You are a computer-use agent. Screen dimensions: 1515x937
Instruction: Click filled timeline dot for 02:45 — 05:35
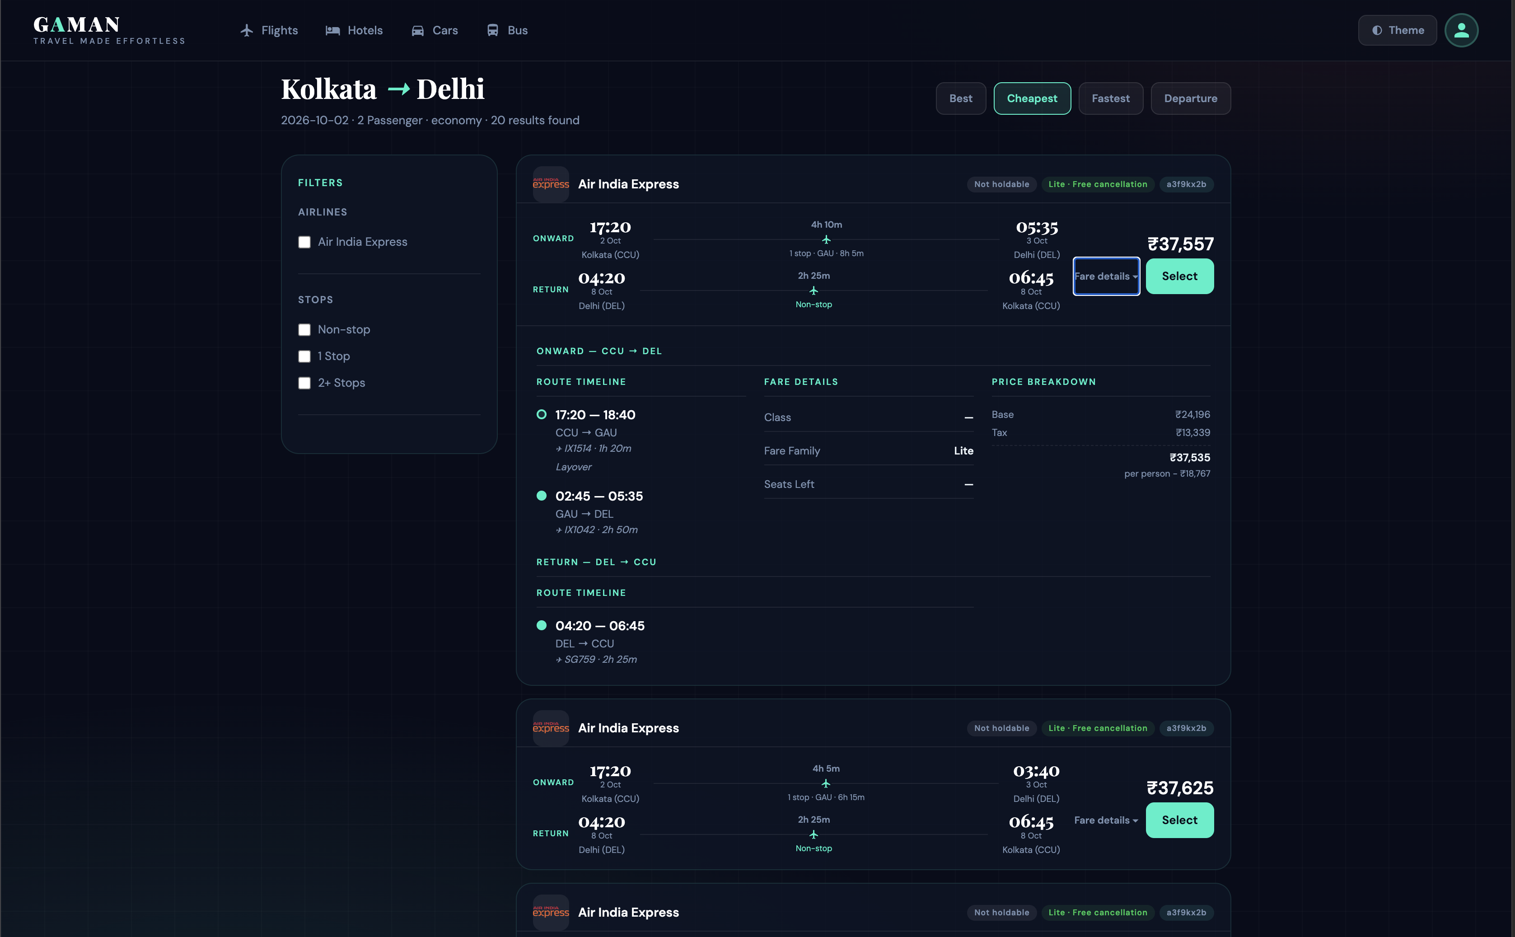[542, 495]
